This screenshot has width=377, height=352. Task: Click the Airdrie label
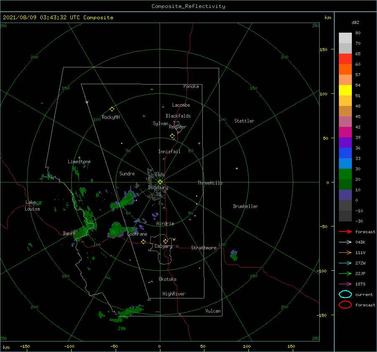tap(165, 224)
